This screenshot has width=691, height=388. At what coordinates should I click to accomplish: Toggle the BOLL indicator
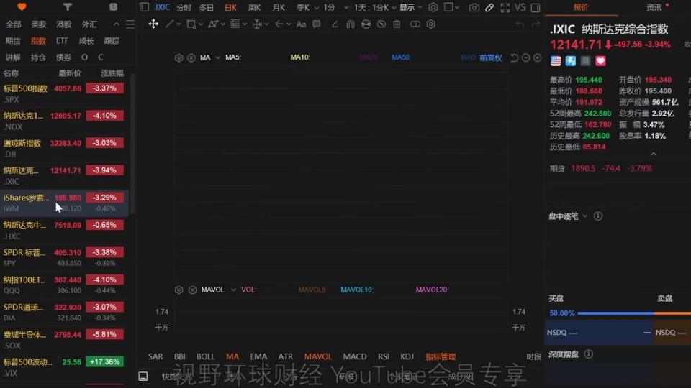[205, 356]
